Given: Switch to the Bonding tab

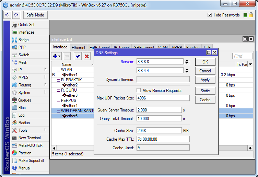Looking at the screenshot, I should click(193, 47).
